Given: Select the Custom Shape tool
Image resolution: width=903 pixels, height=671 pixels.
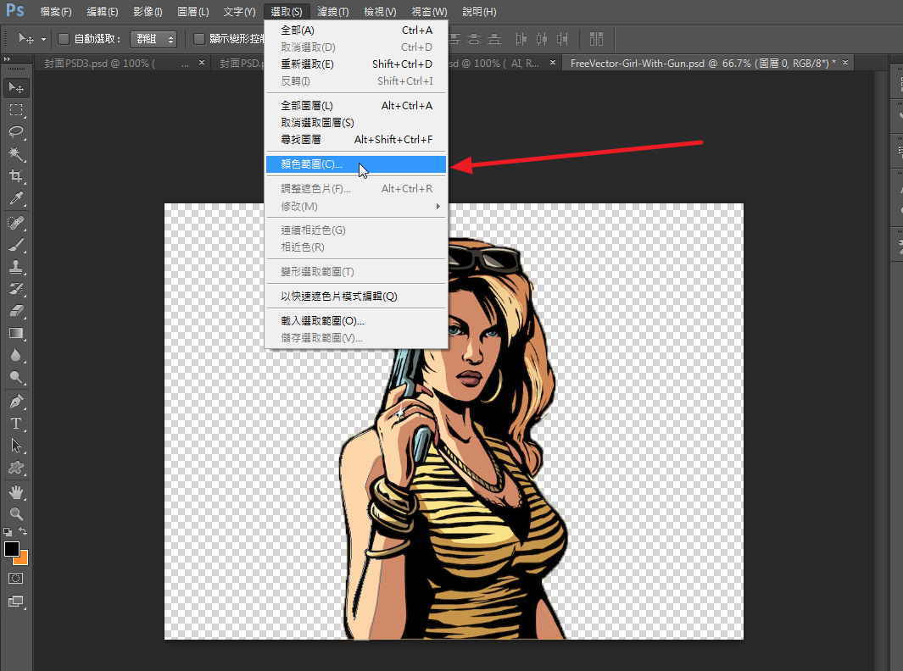Looking at the screenshot, I should (x=16, y=468).
